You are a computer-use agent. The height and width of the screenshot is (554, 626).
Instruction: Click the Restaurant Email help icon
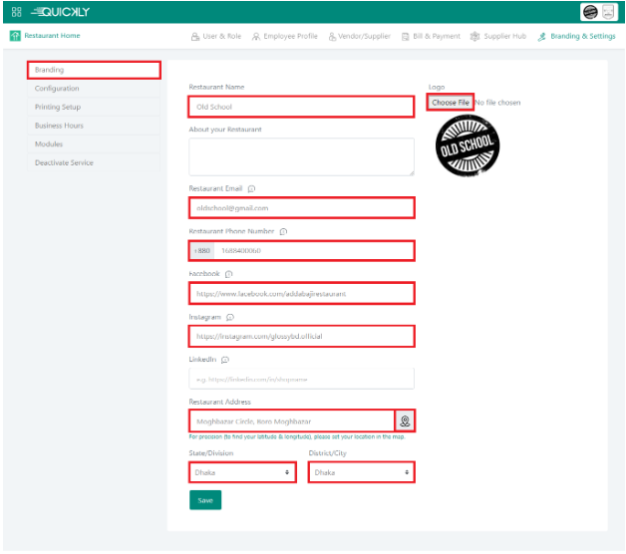coord(251,188)
